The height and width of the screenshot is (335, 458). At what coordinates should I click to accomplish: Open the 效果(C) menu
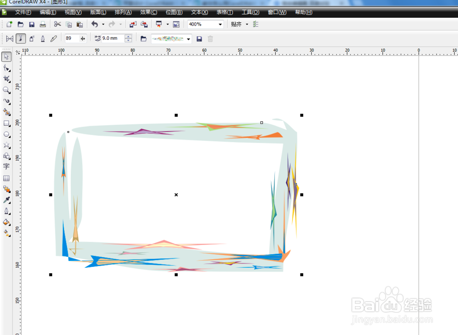click(148, 12)
